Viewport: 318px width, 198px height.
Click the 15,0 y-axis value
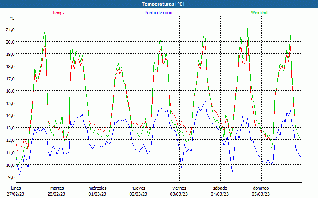[x=10, y=103]
